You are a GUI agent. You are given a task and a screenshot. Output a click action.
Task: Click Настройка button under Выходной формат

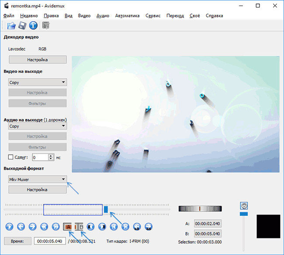point(37,190)
